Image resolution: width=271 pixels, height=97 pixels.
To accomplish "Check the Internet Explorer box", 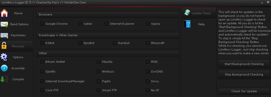I will pyautogui.click(x=106, y=24).
